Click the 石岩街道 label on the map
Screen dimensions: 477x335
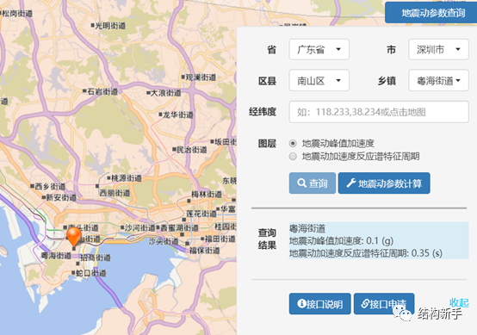pyautogui.click(x=102, y=91)
